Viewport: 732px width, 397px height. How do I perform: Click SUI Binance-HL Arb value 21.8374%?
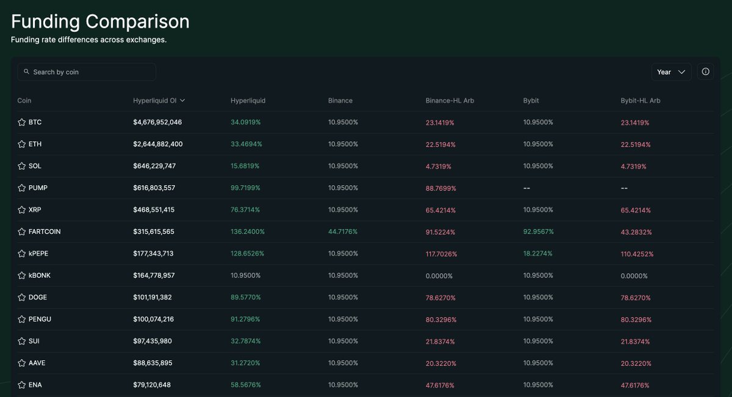440,342
